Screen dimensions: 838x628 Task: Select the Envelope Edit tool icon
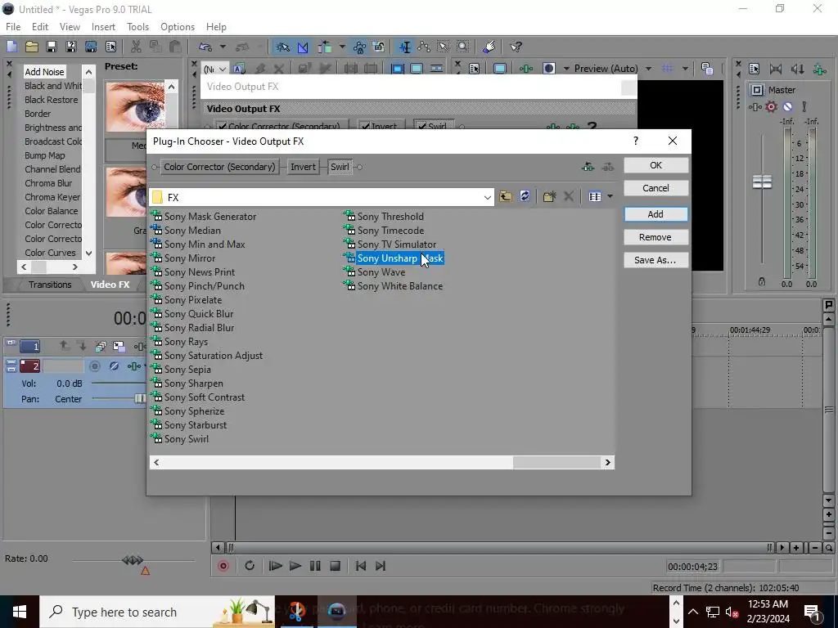click(425, 47)
